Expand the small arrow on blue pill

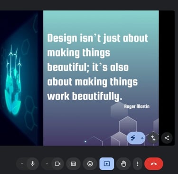click(142, 138)
